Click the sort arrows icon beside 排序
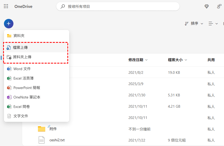This screenshot has height=146, width=224. (x=187, y=24)
